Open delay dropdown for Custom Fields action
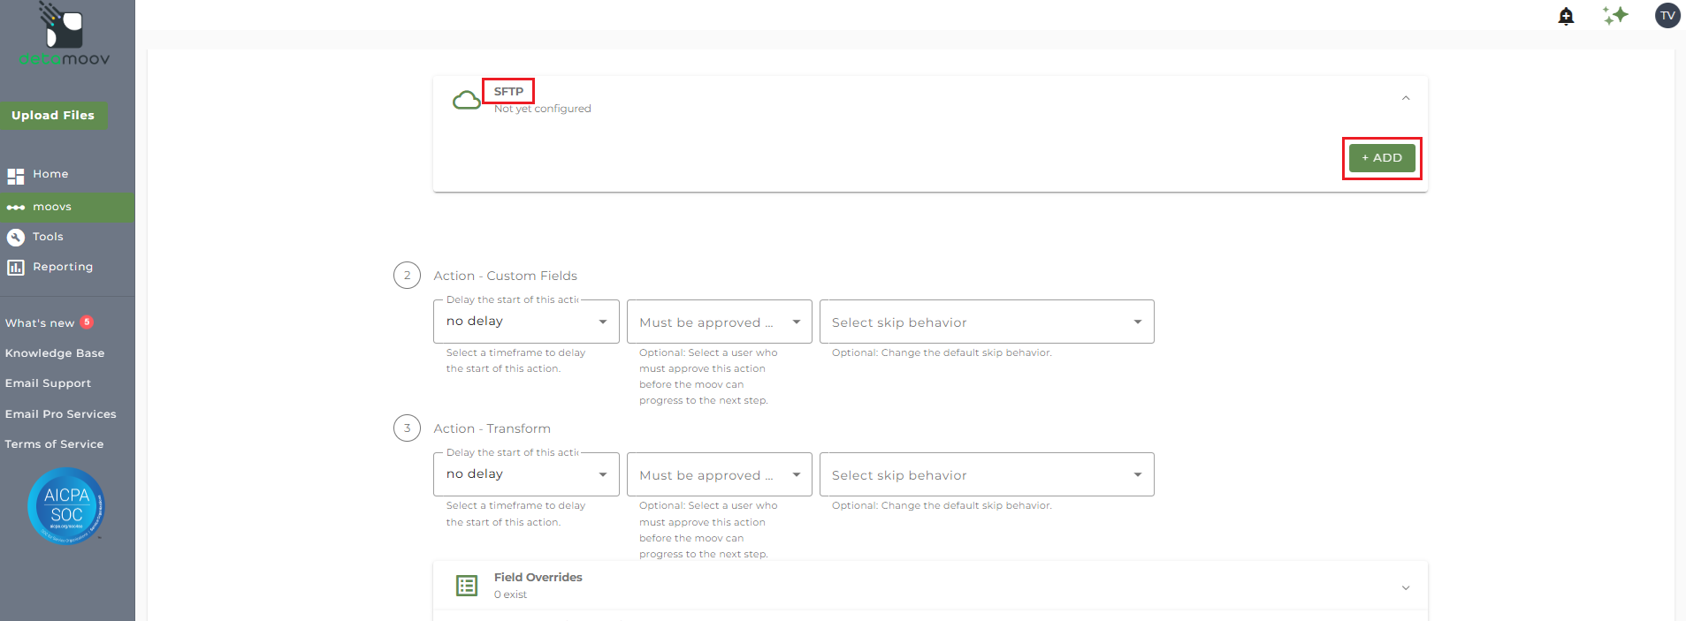Viewport: 1686px width, 621px height. 526,322
